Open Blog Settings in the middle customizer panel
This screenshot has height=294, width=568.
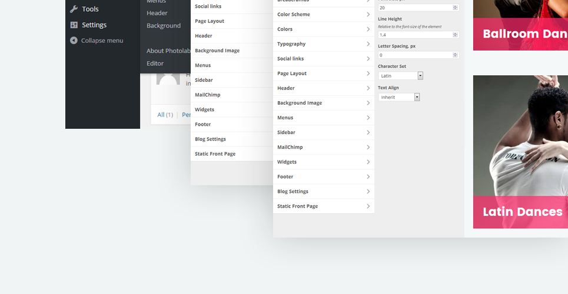click(232, 139)
